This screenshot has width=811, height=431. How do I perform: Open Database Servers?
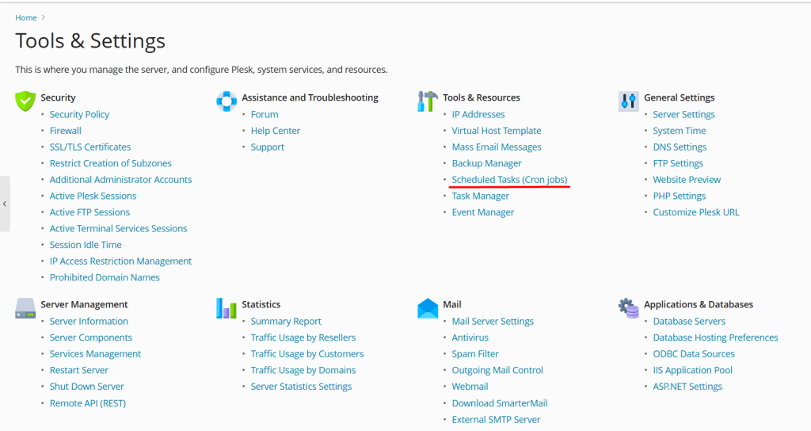[689, 322]
